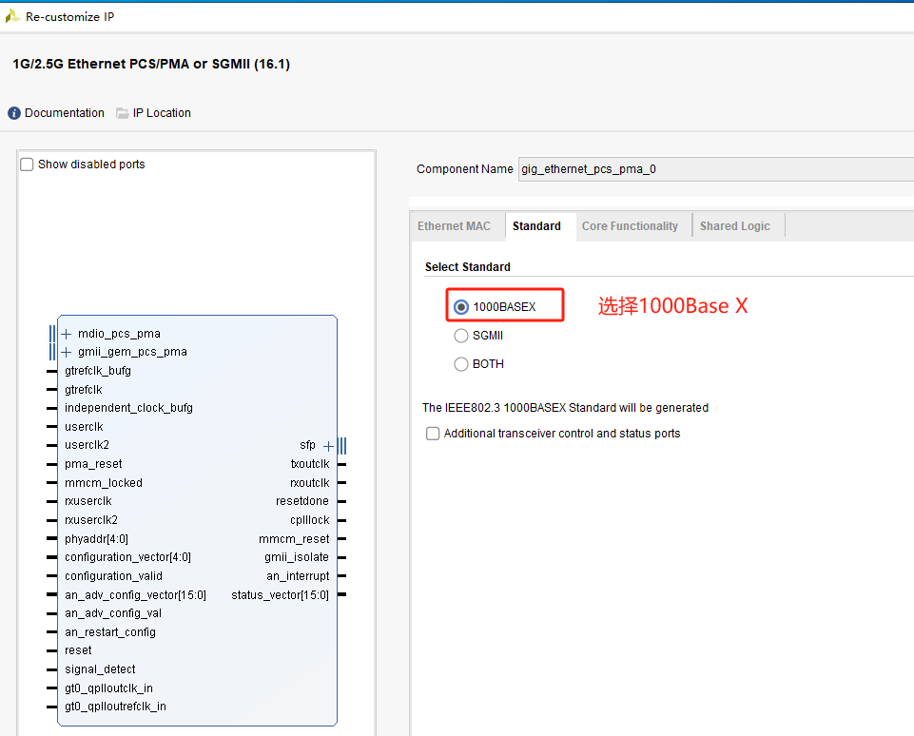This screenshot has height=736, width=914.
Task: Select the 1000BASEX radio button
Action: [x=461, y=307]
